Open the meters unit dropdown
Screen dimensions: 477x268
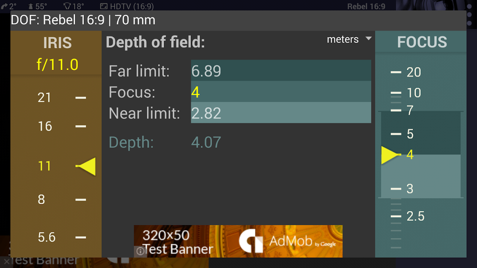tap(343, 40)
